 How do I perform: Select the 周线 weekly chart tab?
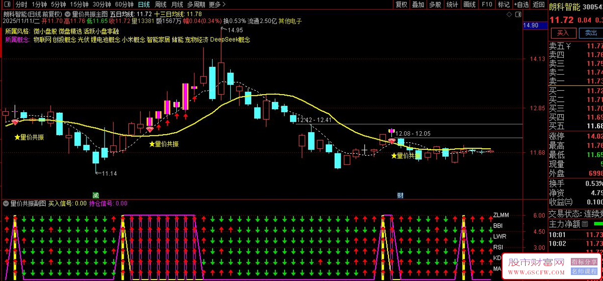(161, 5)
